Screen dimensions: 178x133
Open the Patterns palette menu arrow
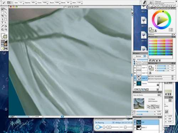(x=161, y=92)
